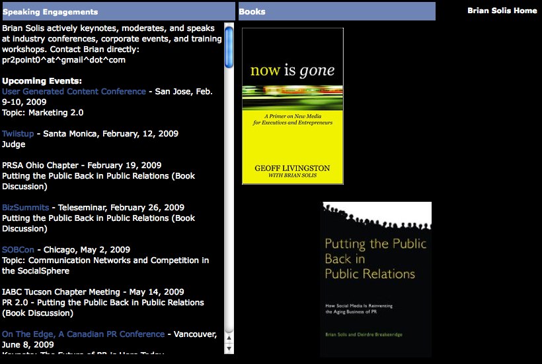Follow the Twiistup event link

(18, 134)
